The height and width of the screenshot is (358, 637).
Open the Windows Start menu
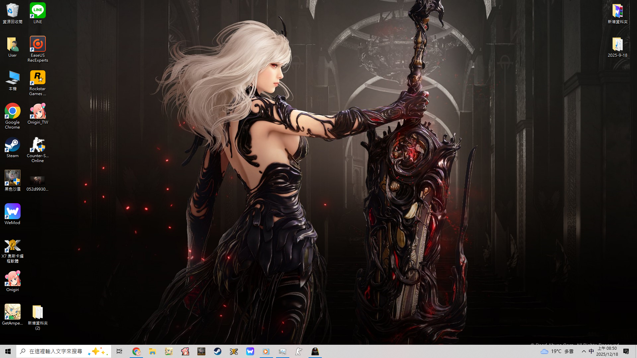click(x=8, y=351)
